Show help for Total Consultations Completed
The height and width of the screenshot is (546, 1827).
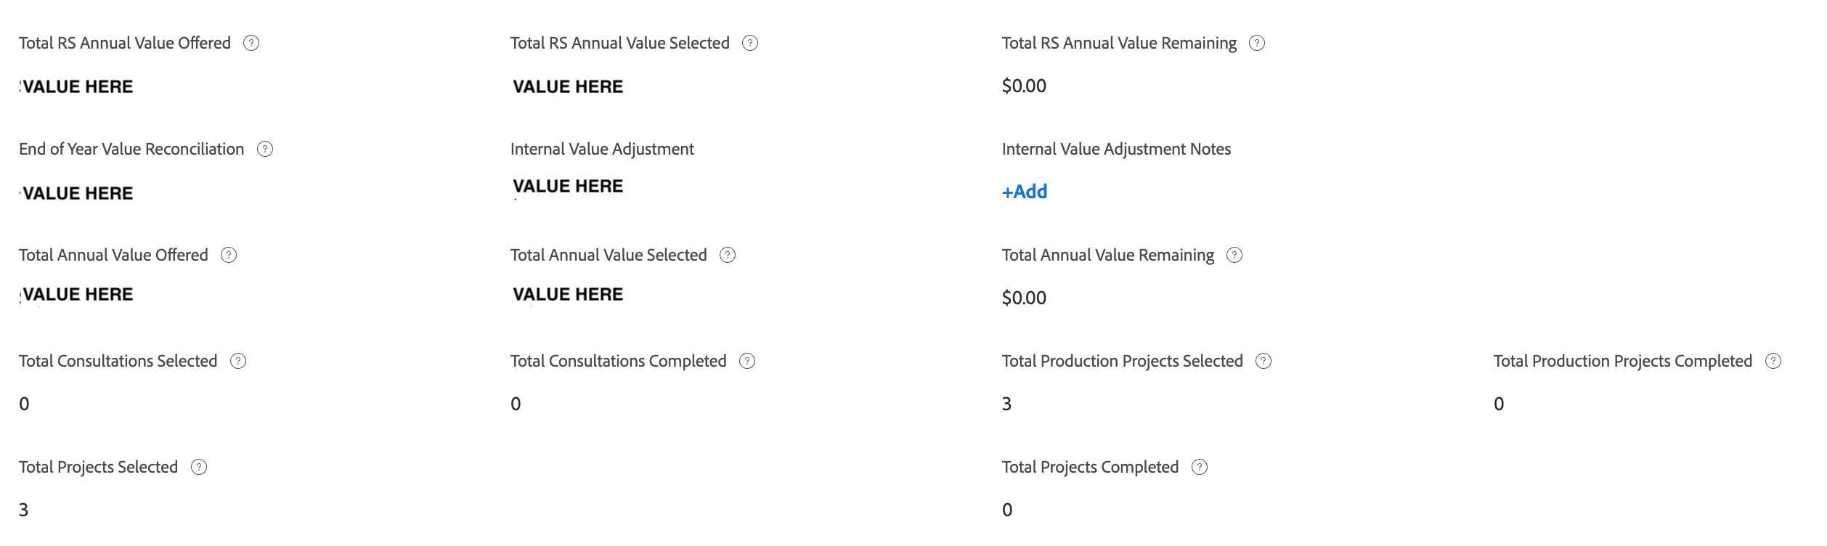click(747, 362)
